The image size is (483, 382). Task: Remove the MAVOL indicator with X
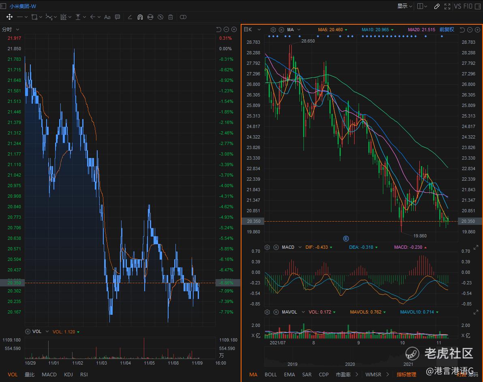[276, 312]
